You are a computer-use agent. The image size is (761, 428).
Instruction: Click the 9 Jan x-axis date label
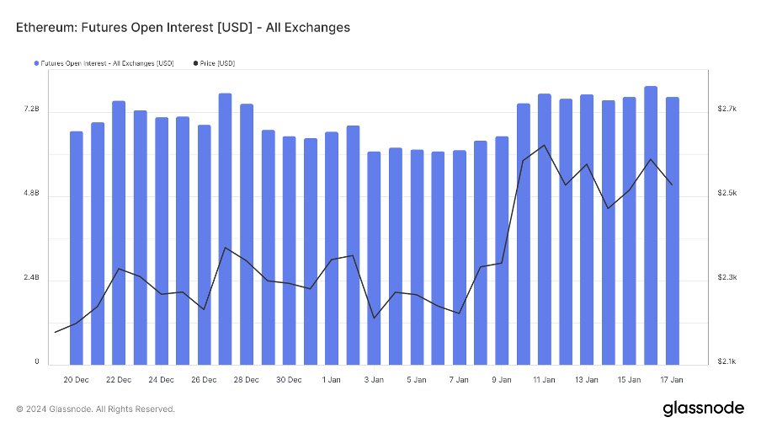point(501,380)
